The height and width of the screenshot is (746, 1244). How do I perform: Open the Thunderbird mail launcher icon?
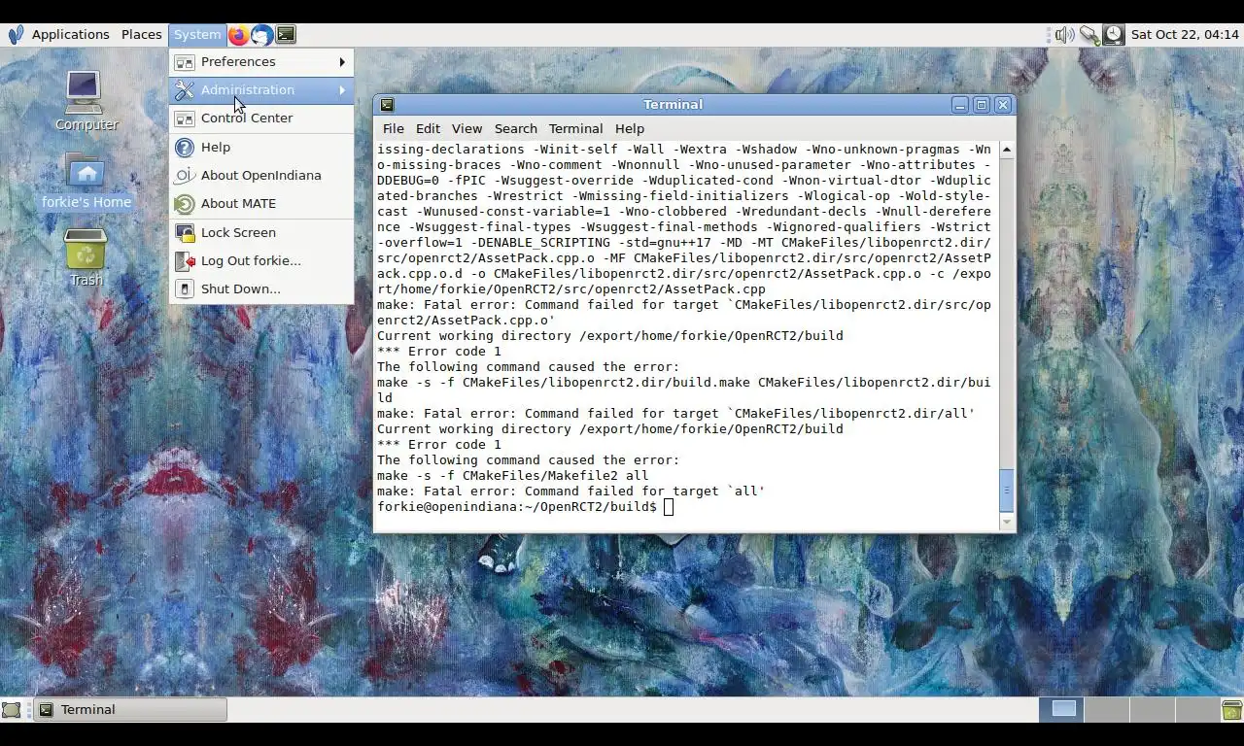(x=261, y=35)
